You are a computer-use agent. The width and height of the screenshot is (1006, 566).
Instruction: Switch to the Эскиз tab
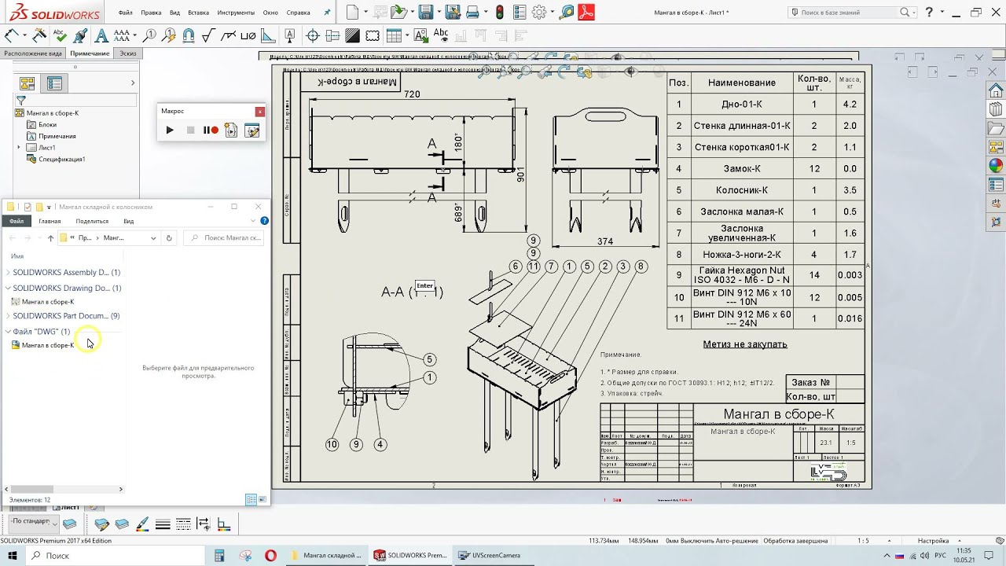point(128,53)
